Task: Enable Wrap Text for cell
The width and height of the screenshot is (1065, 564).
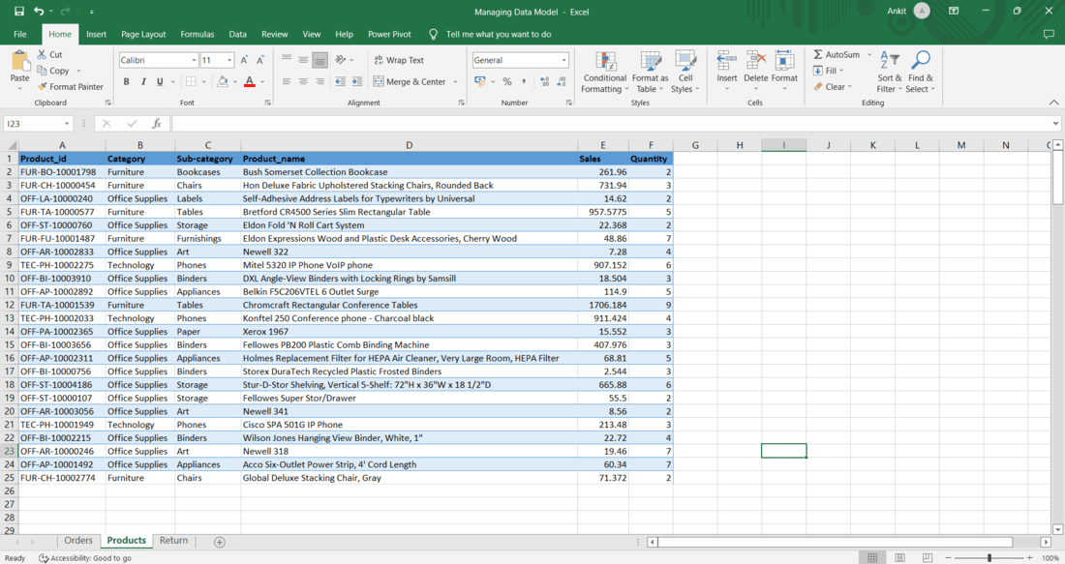Action: pos(399,60)
